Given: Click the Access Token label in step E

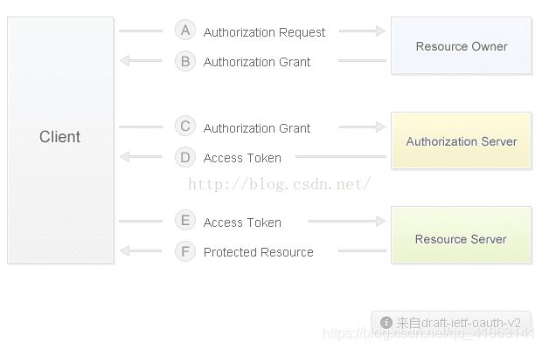Looking at the screenshot, I should point(242,222).
